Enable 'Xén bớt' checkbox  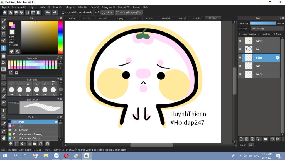click(x=260, y=34)
